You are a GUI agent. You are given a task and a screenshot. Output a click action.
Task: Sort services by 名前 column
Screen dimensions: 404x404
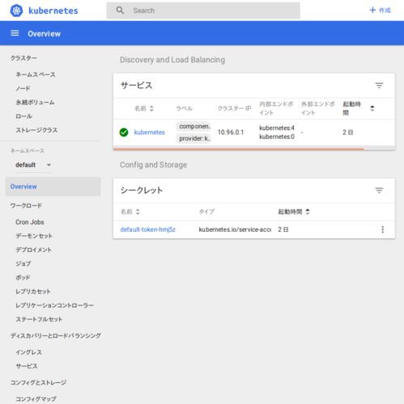tap(151, 108)
